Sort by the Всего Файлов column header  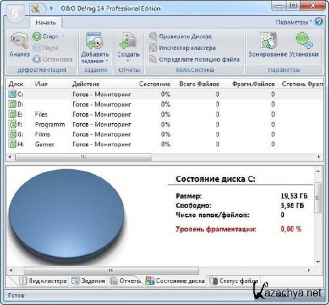199,84
